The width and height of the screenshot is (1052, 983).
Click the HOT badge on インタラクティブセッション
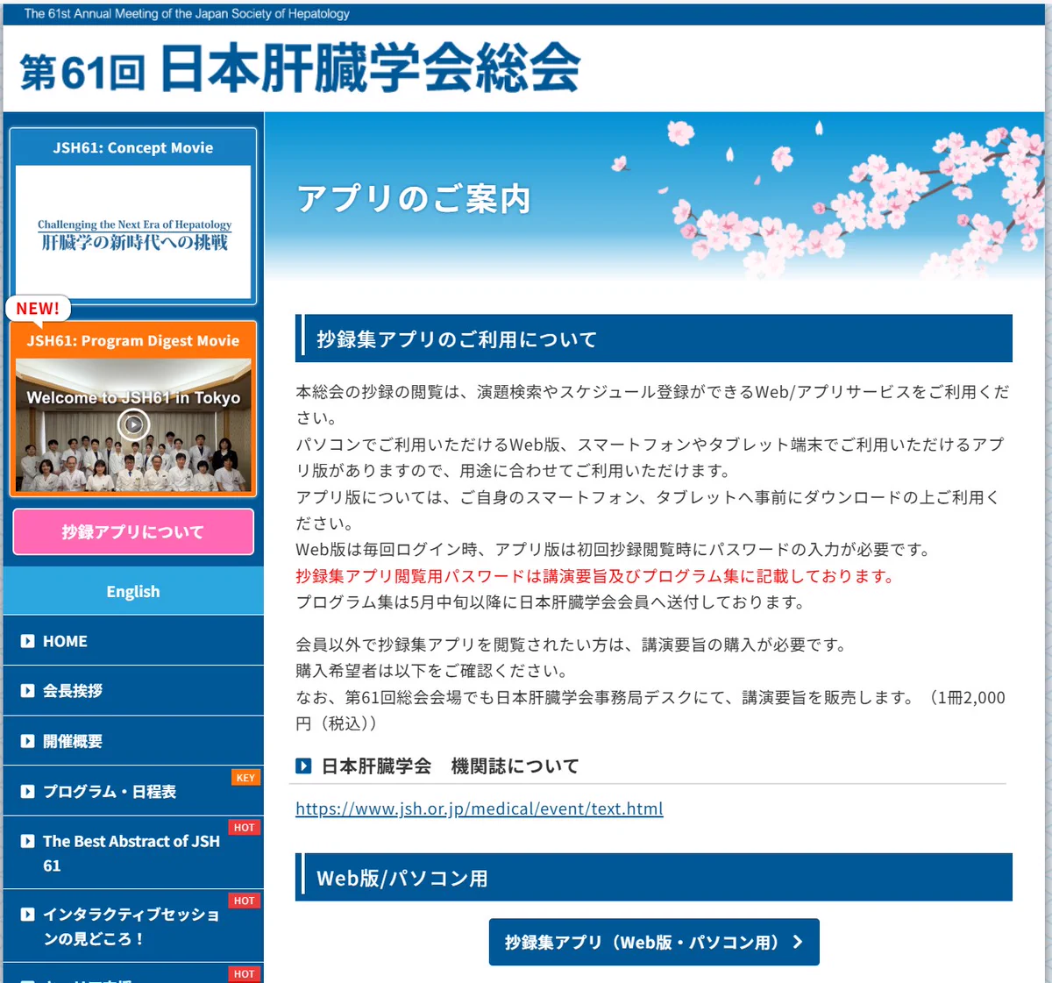click(245, 901)
